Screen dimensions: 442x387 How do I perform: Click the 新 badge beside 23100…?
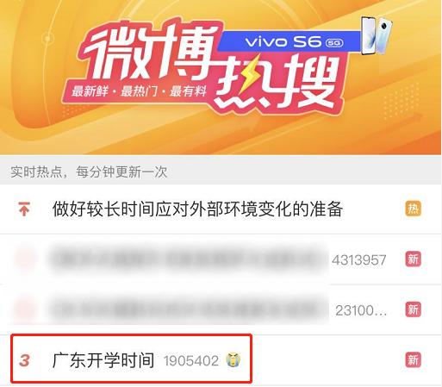coord(413,309)
